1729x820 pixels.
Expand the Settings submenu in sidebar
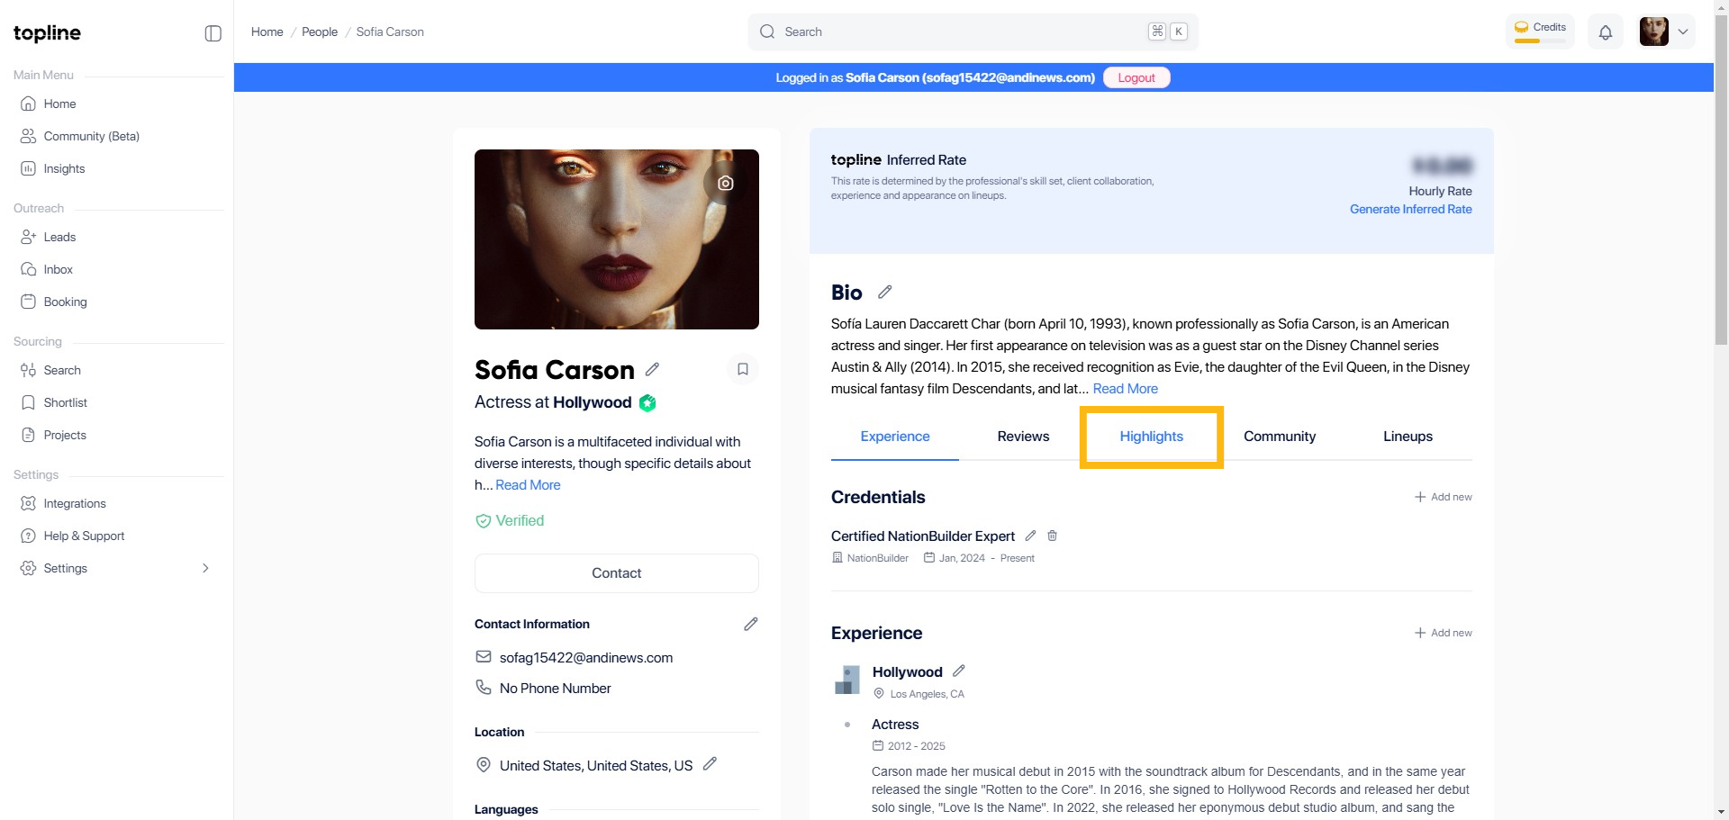click(205, 569)
